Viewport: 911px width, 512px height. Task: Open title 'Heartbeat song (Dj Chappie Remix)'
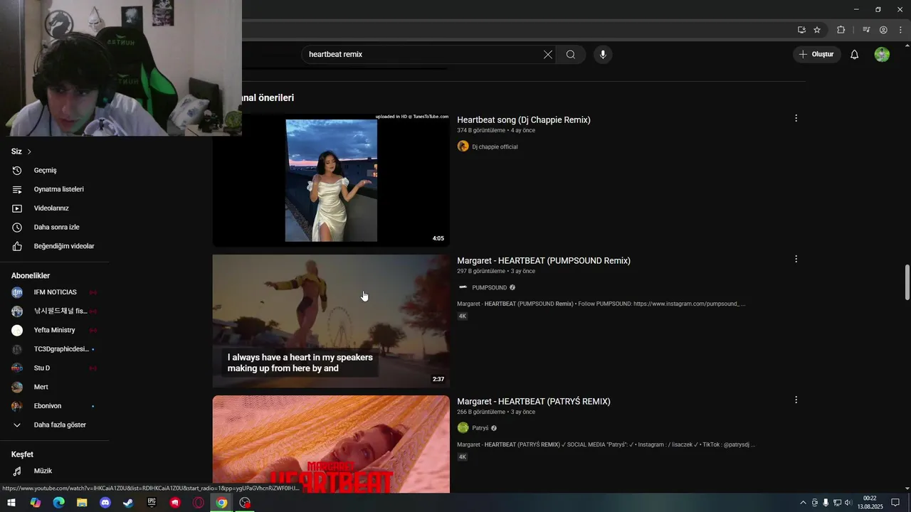524,119
